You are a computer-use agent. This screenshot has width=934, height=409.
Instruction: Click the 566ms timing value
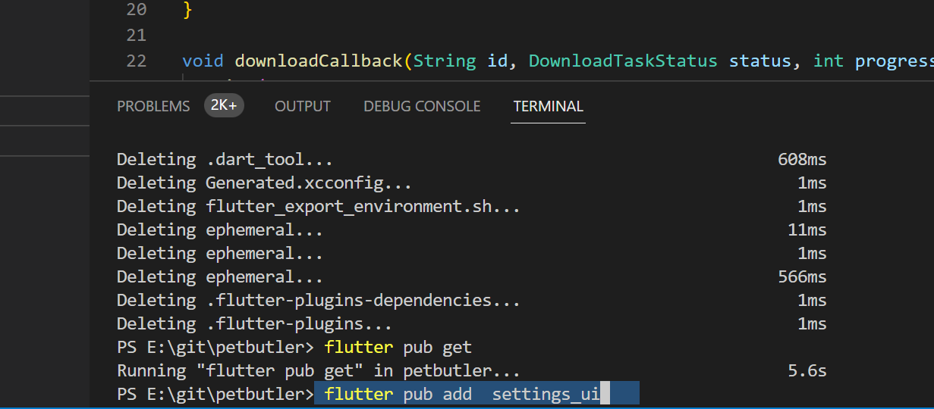coord(802,276)
